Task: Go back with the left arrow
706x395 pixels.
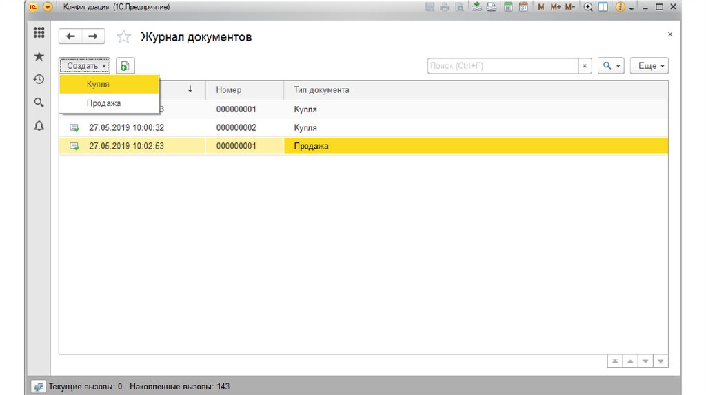Action: (70, 36)
